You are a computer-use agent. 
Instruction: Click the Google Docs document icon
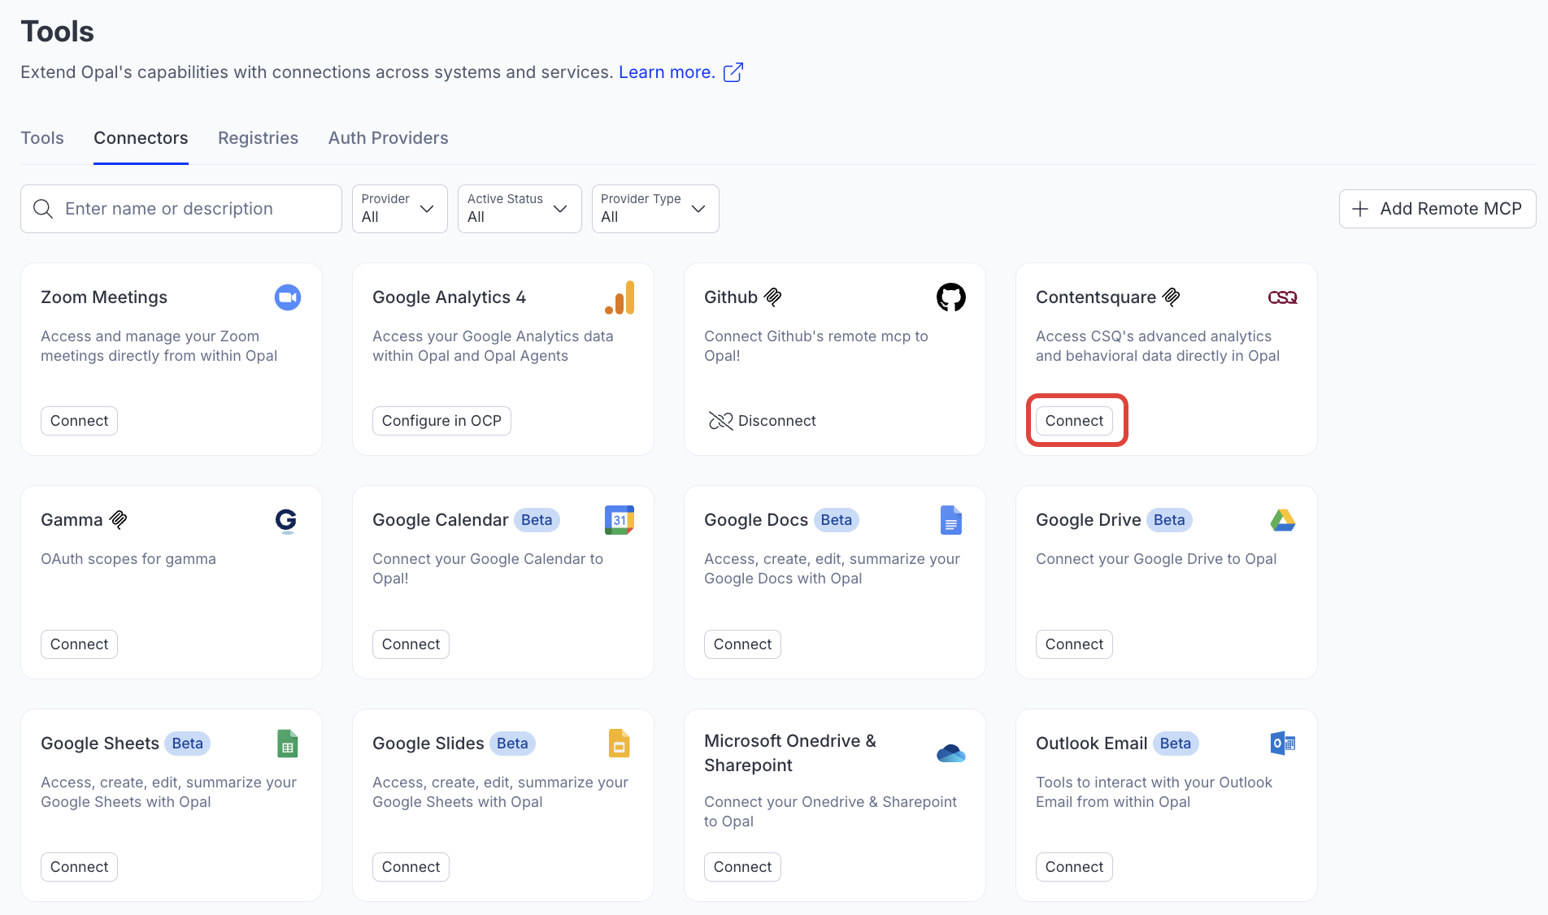tap(951, 520)
